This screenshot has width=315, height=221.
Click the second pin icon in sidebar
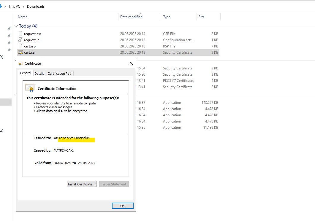(x=9, y=36)
